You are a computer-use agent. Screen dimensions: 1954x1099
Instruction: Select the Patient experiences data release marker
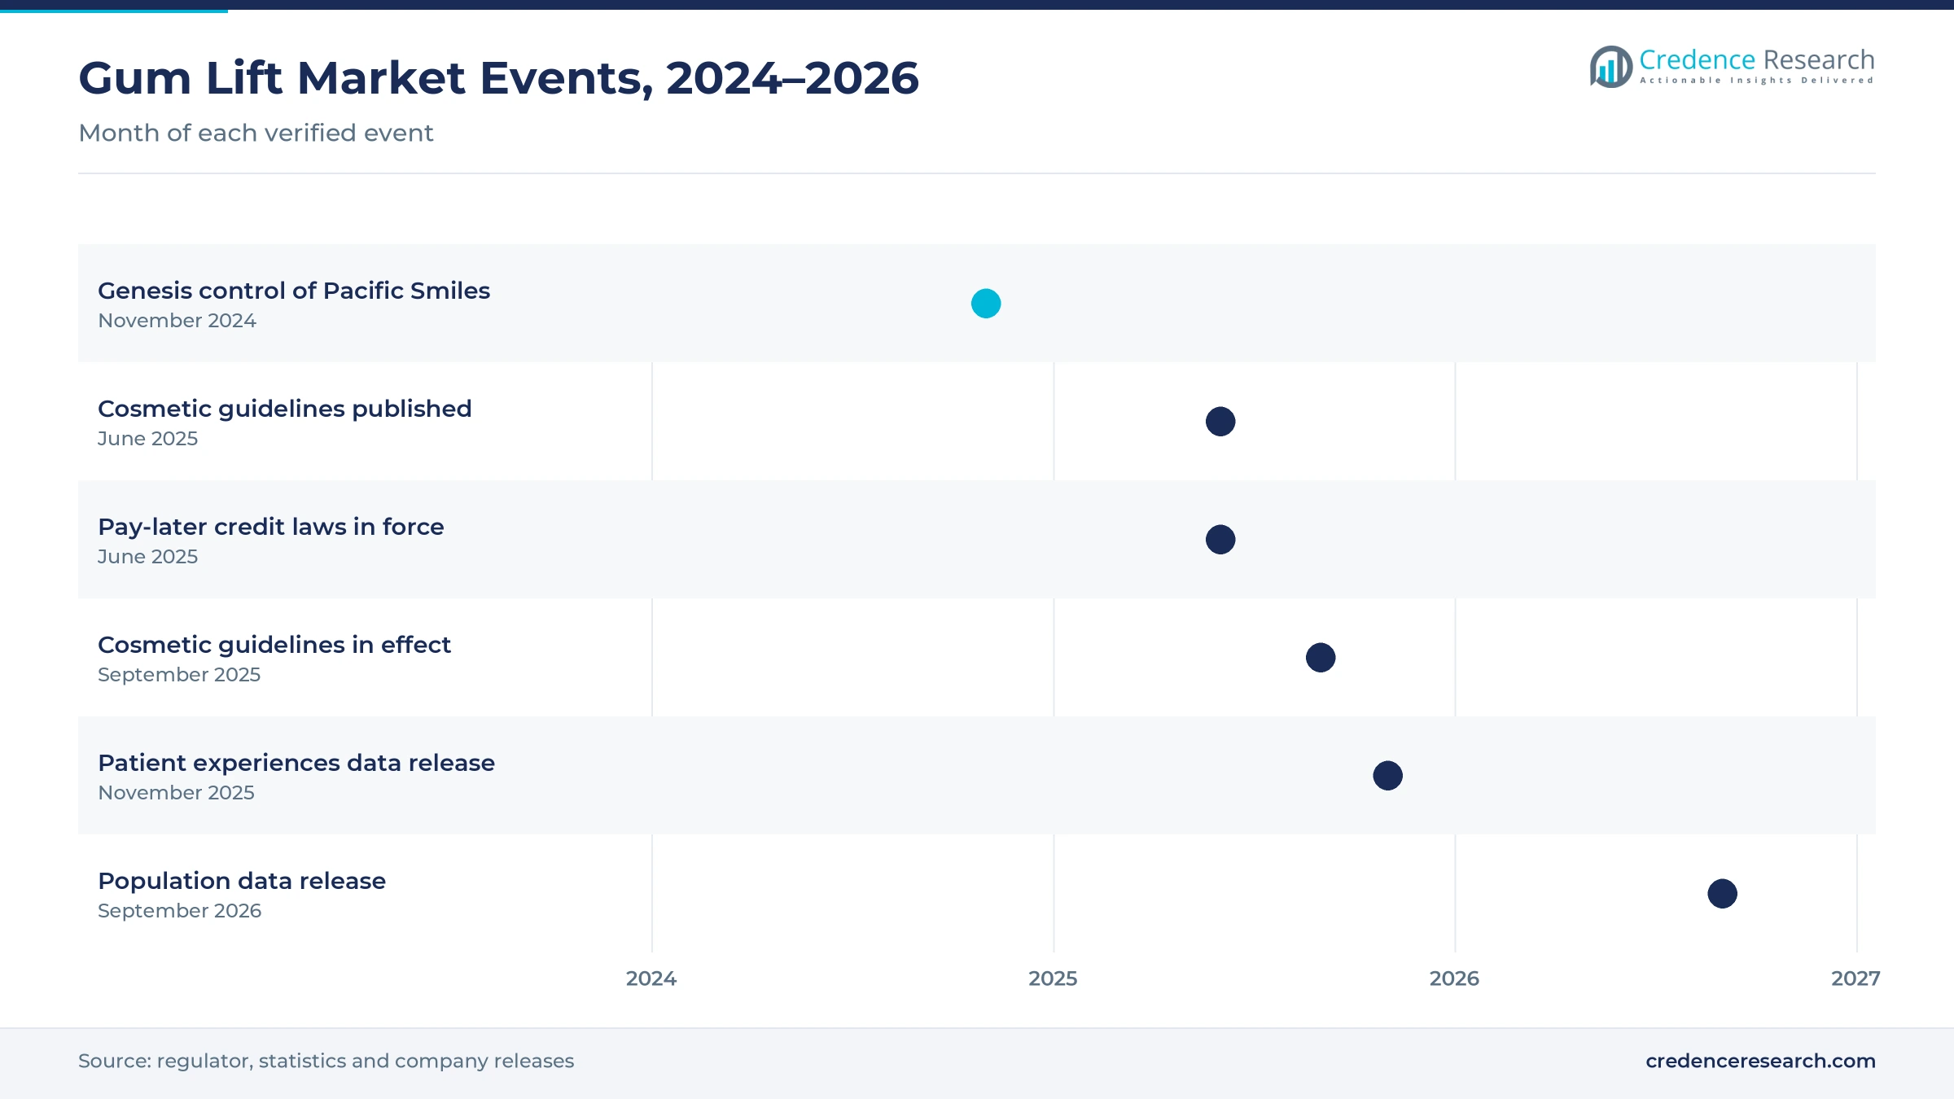[x=1388, y=776]
